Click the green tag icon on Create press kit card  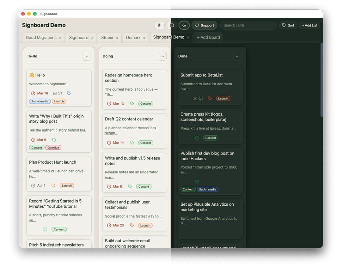(x=197, y=138)
